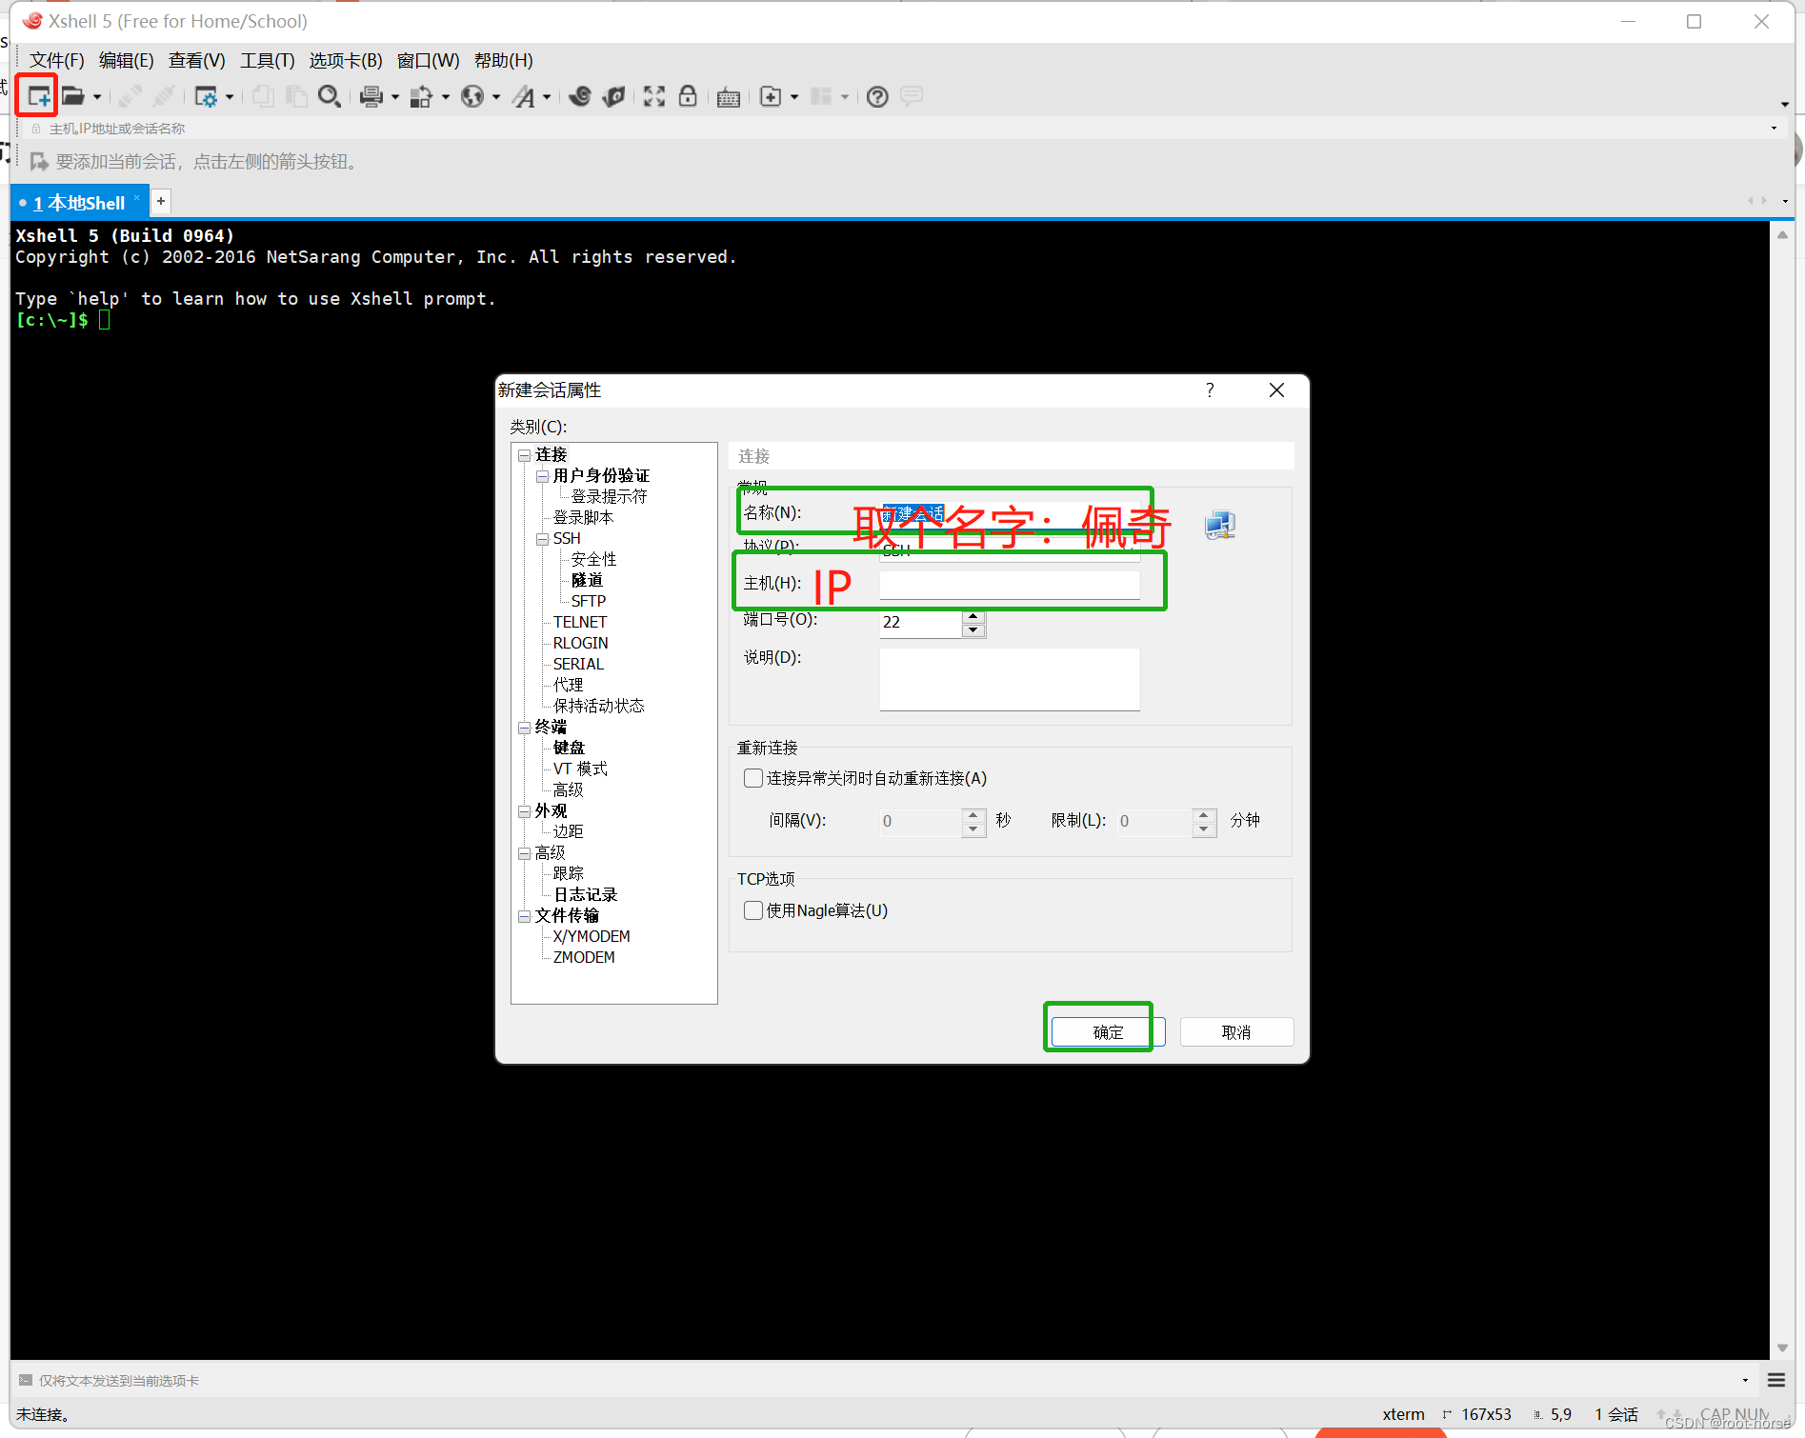Launch the Xagent icon in the toolbar
The image size is (1805, 1438).
point(614,96)
